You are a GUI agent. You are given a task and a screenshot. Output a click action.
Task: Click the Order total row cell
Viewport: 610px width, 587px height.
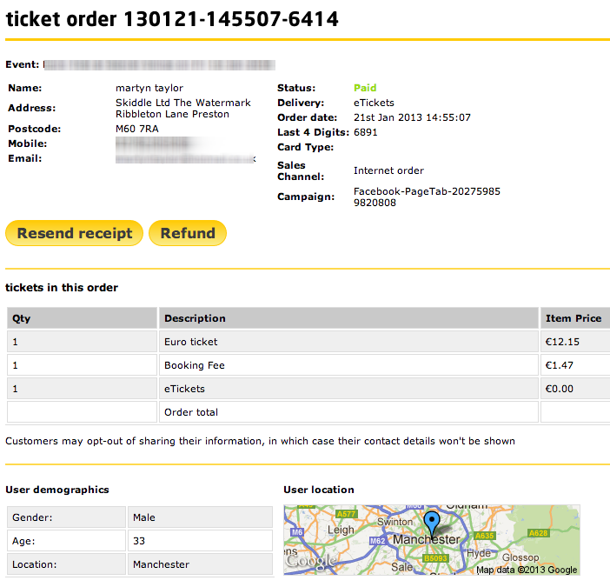click(x=191, y=412)
